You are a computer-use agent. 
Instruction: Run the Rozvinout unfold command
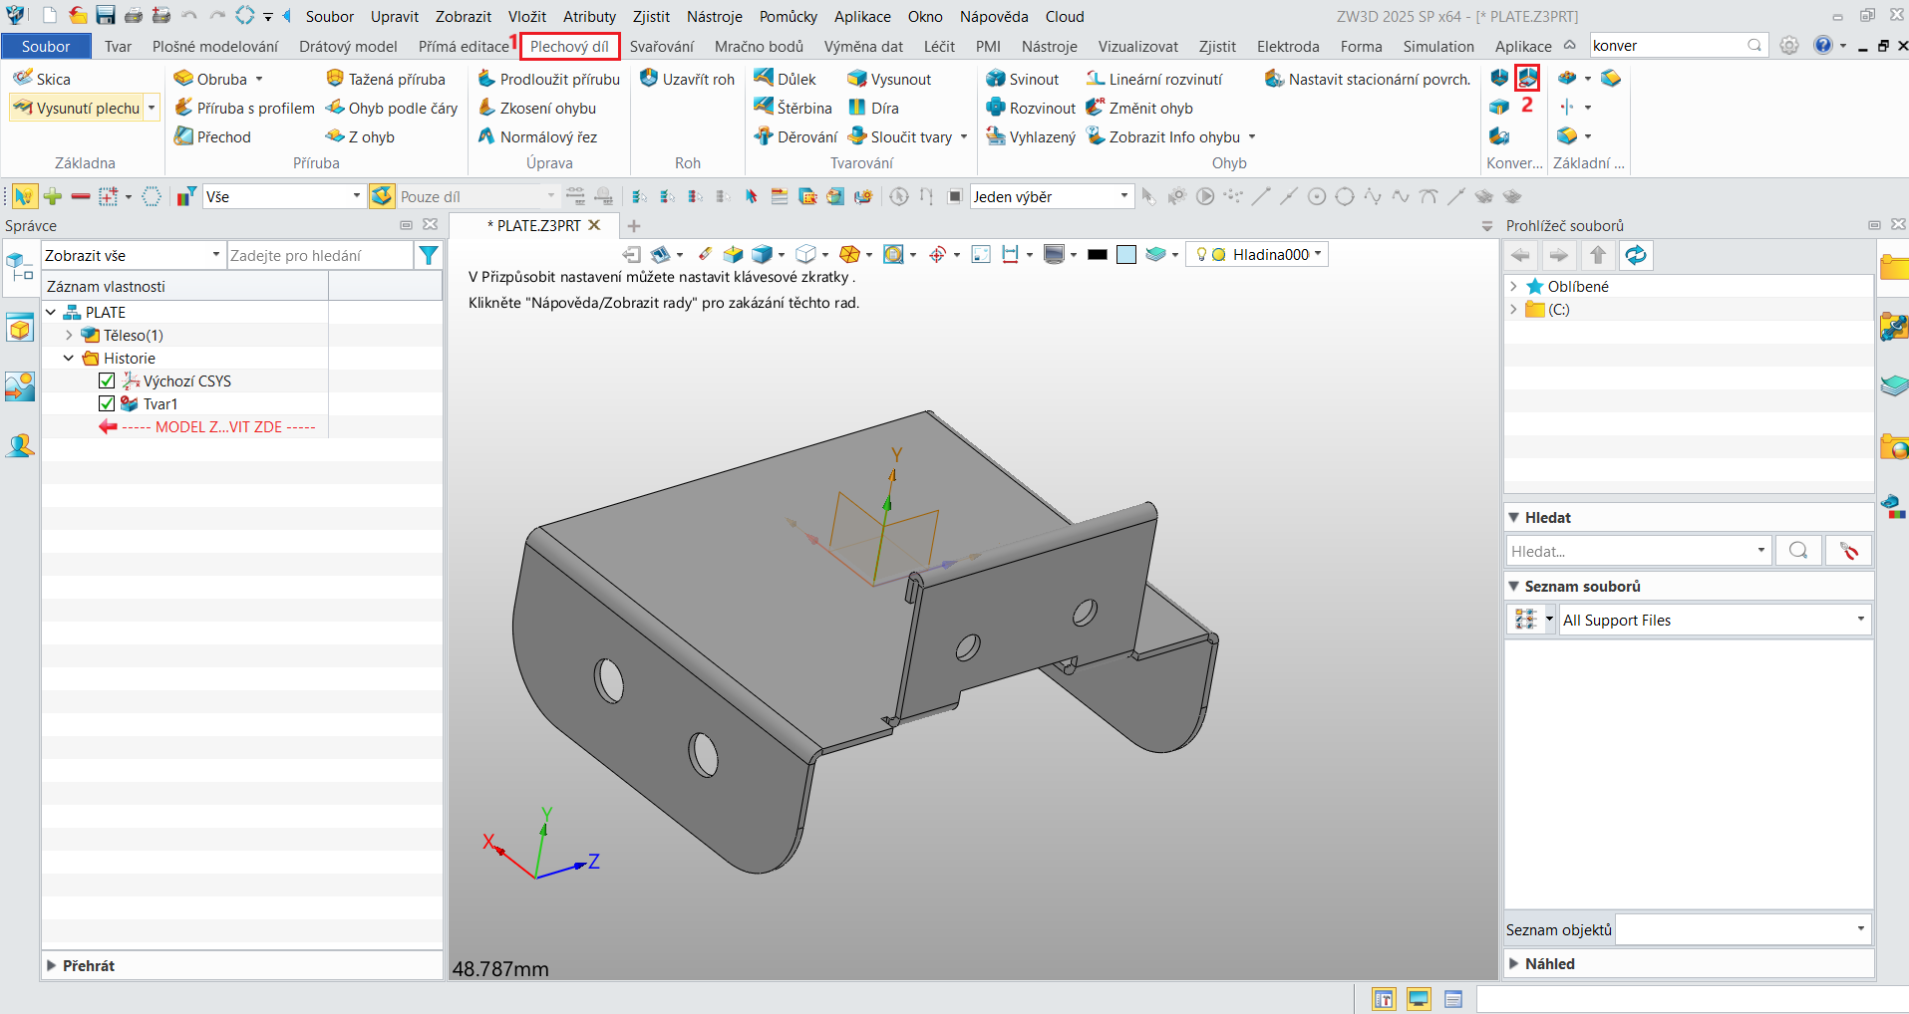[1031, 108]
